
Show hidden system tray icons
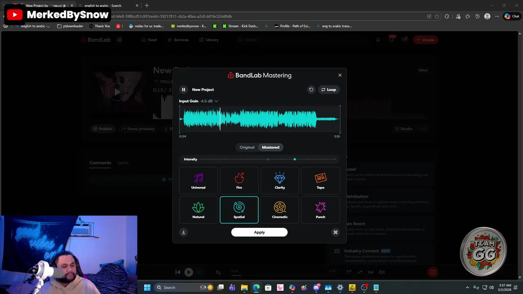point(467,287)
